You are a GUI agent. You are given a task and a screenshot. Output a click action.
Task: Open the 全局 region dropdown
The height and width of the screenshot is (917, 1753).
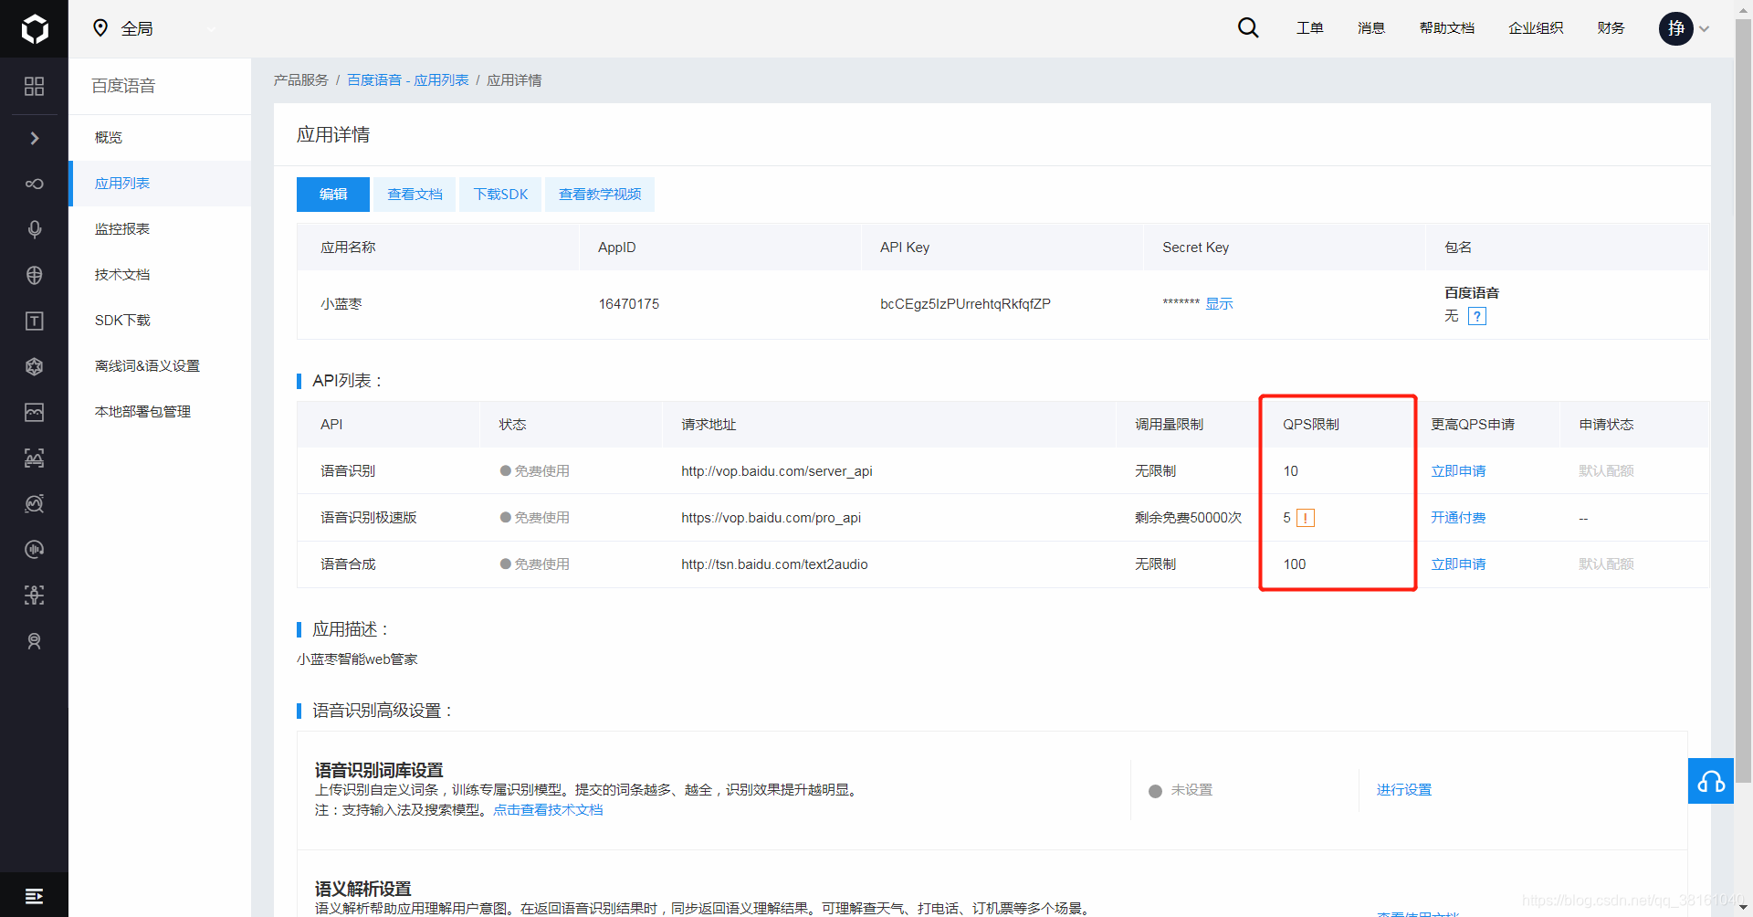click(x=155, y=28)
